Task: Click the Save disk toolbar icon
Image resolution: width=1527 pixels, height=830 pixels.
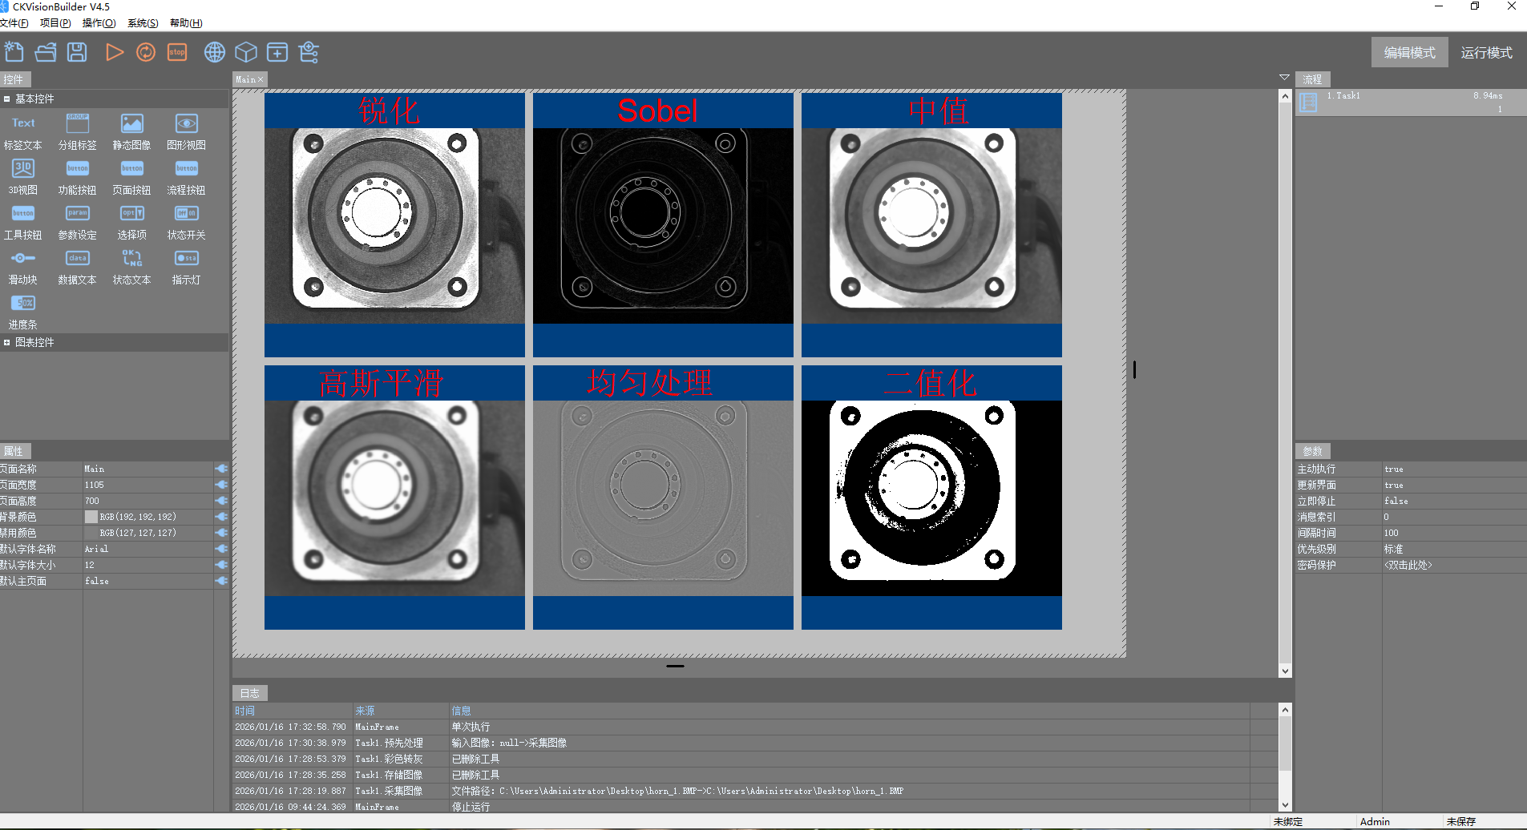Action: click(77, 53)
